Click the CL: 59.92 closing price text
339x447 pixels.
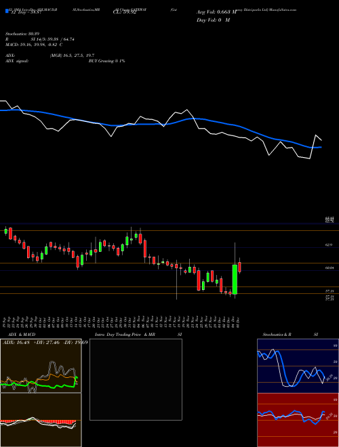[x=123, y=13]
